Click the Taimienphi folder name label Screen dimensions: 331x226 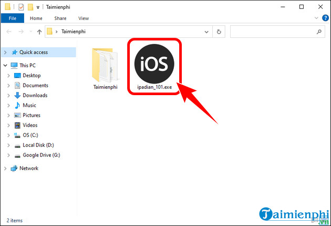coord(105,87)
